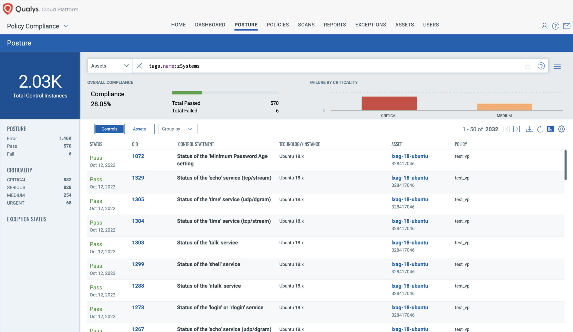Viewport: 573px width, 332px height.
Task: Open control 1072 details link
Action: click(138, 156)
